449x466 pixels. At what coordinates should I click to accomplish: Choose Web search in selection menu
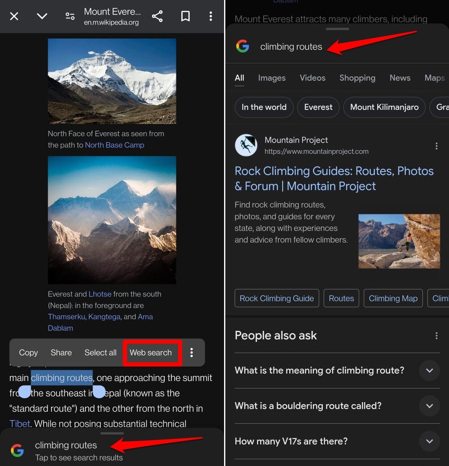(151, 352)
